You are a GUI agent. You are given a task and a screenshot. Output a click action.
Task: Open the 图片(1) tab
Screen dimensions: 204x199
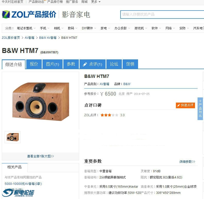pyautogui.click(x=53, y=64)
